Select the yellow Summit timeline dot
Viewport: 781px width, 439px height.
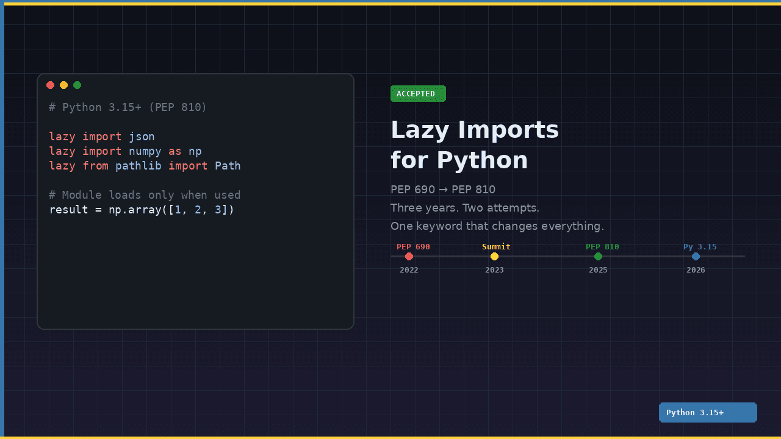pos(494,257)
